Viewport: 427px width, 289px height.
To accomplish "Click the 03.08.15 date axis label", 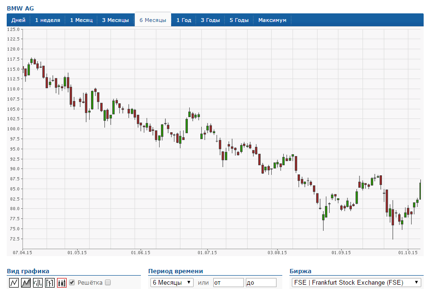I will [x=277, y=253].
